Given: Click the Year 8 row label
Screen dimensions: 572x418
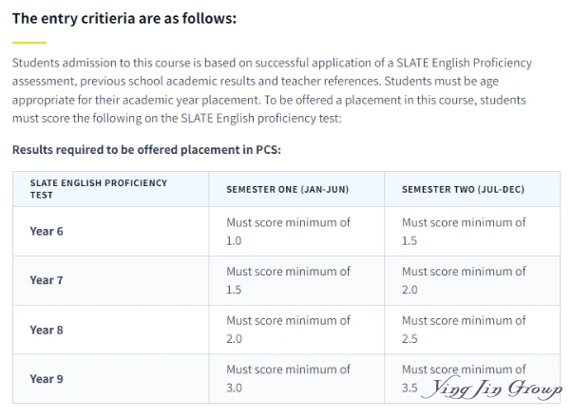Looking at the screenshot, I should pos(47,330).
